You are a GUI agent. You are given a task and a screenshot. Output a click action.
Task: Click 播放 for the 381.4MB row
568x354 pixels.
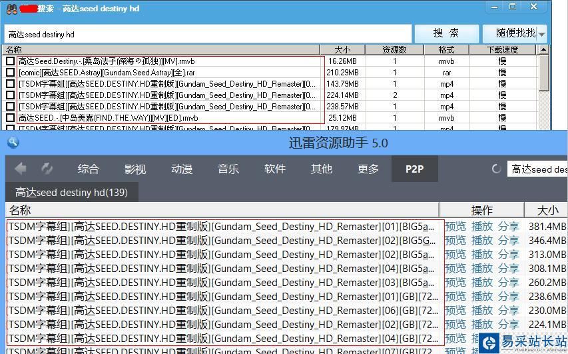tap(482, 226)
